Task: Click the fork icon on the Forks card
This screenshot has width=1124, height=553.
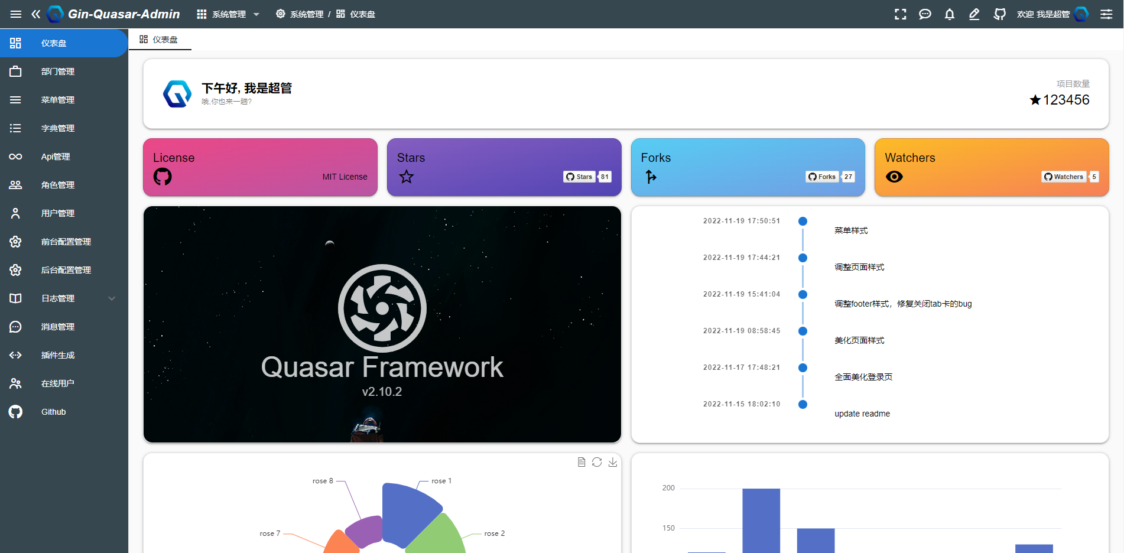Action: [x=651, y=177]
